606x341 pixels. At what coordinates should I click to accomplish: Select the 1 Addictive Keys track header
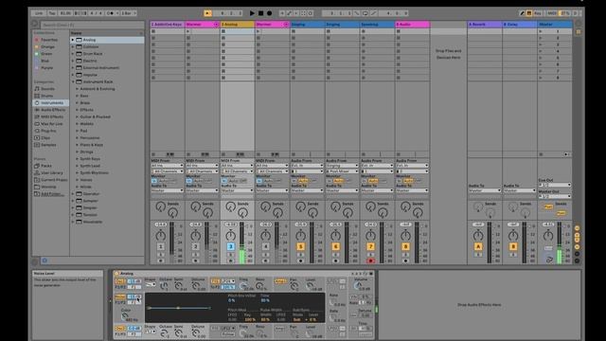[168, 25]
